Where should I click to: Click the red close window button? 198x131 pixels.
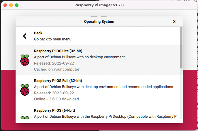click(5, 5)
